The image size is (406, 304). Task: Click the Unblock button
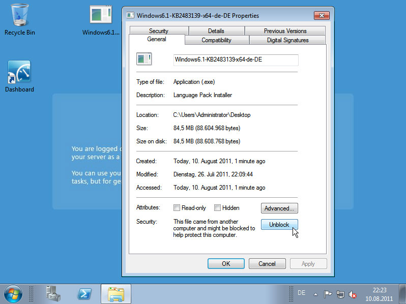(x=279, y=225)
